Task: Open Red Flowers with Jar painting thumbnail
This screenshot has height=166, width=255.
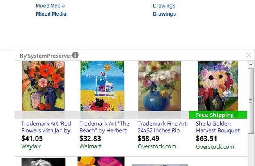Action: coord(43,86)
